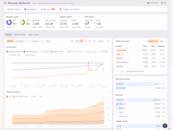
Task: Switch to By UR view
Action: (119, 121)
